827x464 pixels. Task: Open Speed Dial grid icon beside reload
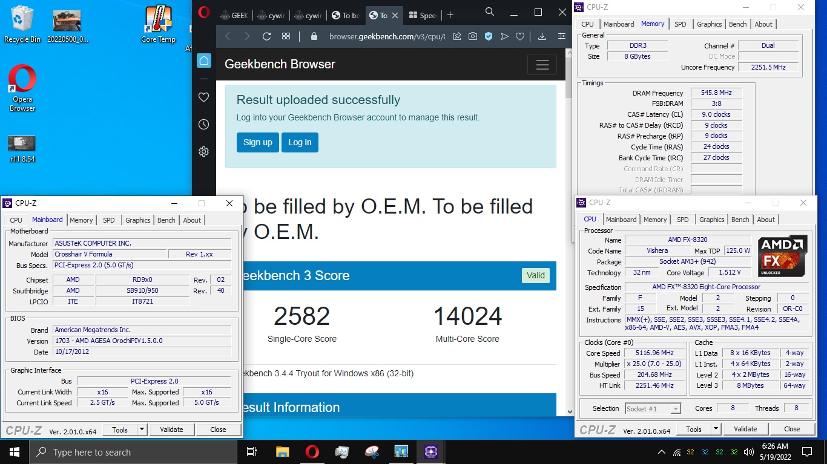pos(286,36)
